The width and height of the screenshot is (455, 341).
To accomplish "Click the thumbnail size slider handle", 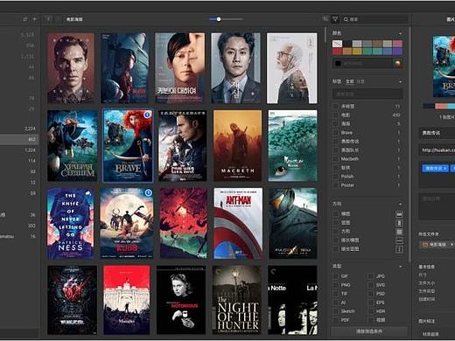I will [x=219, y=19].
